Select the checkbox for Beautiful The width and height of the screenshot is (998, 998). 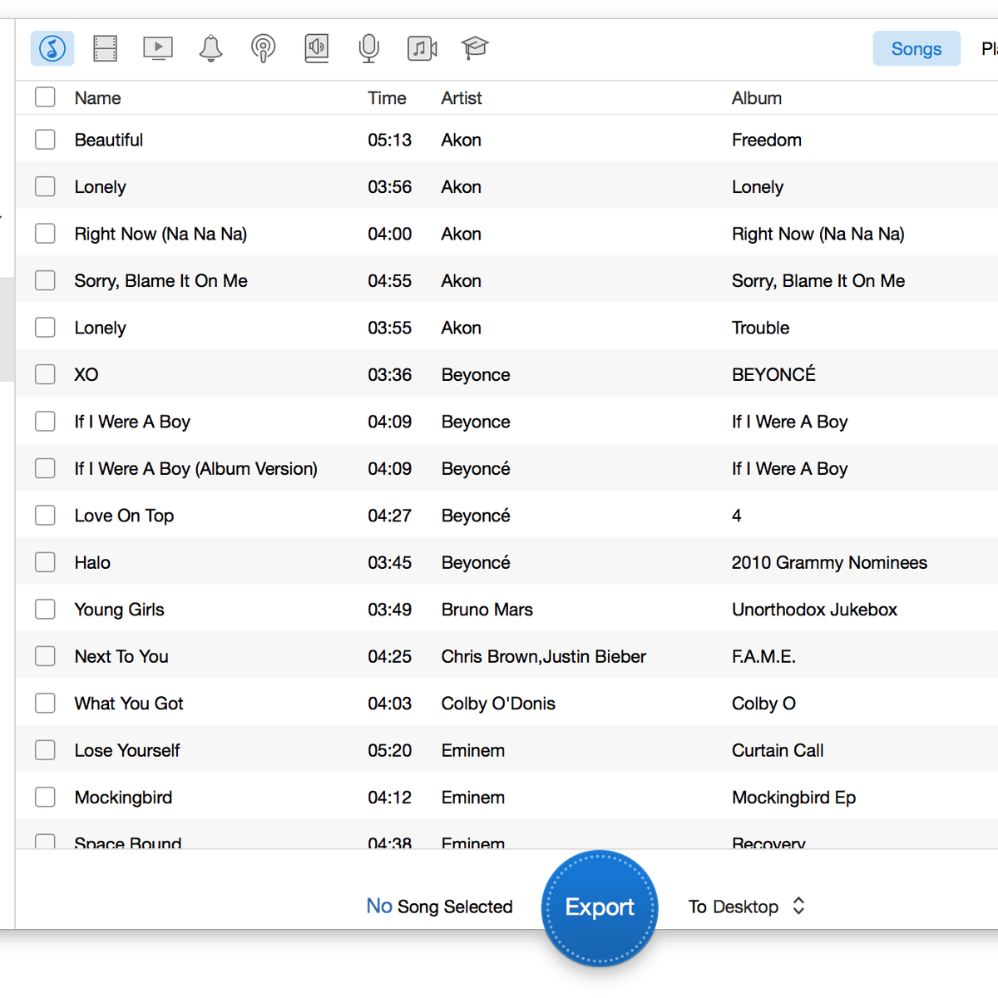tap(45, 139)
